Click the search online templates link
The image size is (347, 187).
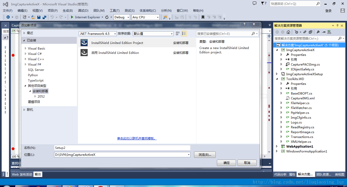click(137, 138)
